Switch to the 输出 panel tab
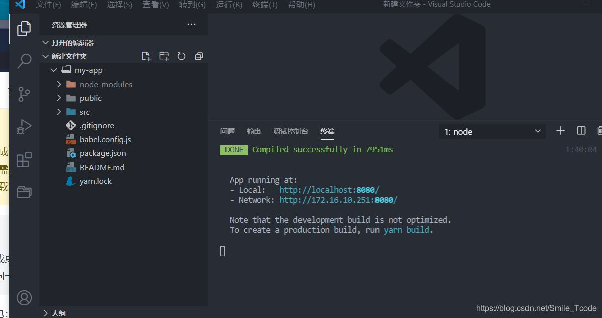The height and width of the screenshot is (318, 602). tap(253, 131)
